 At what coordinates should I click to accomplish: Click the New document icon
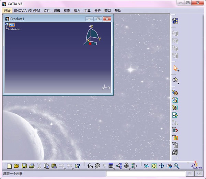(9, 166)
